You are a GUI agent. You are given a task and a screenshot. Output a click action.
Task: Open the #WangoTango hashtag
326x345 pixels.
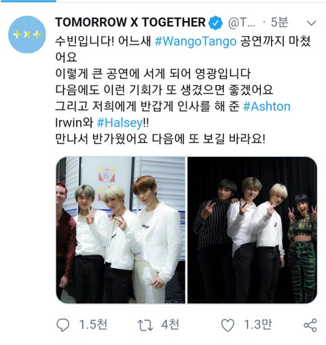coord(196,41)
